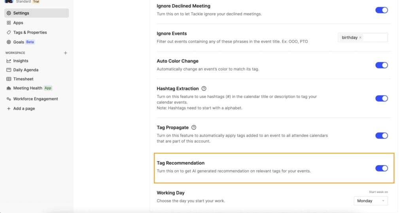Click the Insights chart icon
The width and height of the screenshot is (405, 213).
tap(9, 61)
